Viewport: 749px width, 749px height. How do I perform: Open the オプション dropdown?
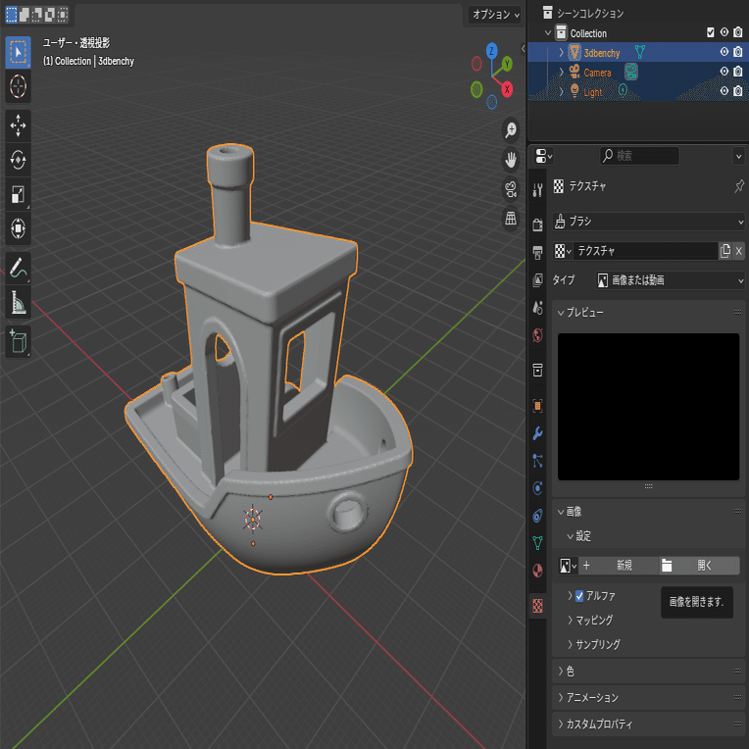click(x=495, y=15)
